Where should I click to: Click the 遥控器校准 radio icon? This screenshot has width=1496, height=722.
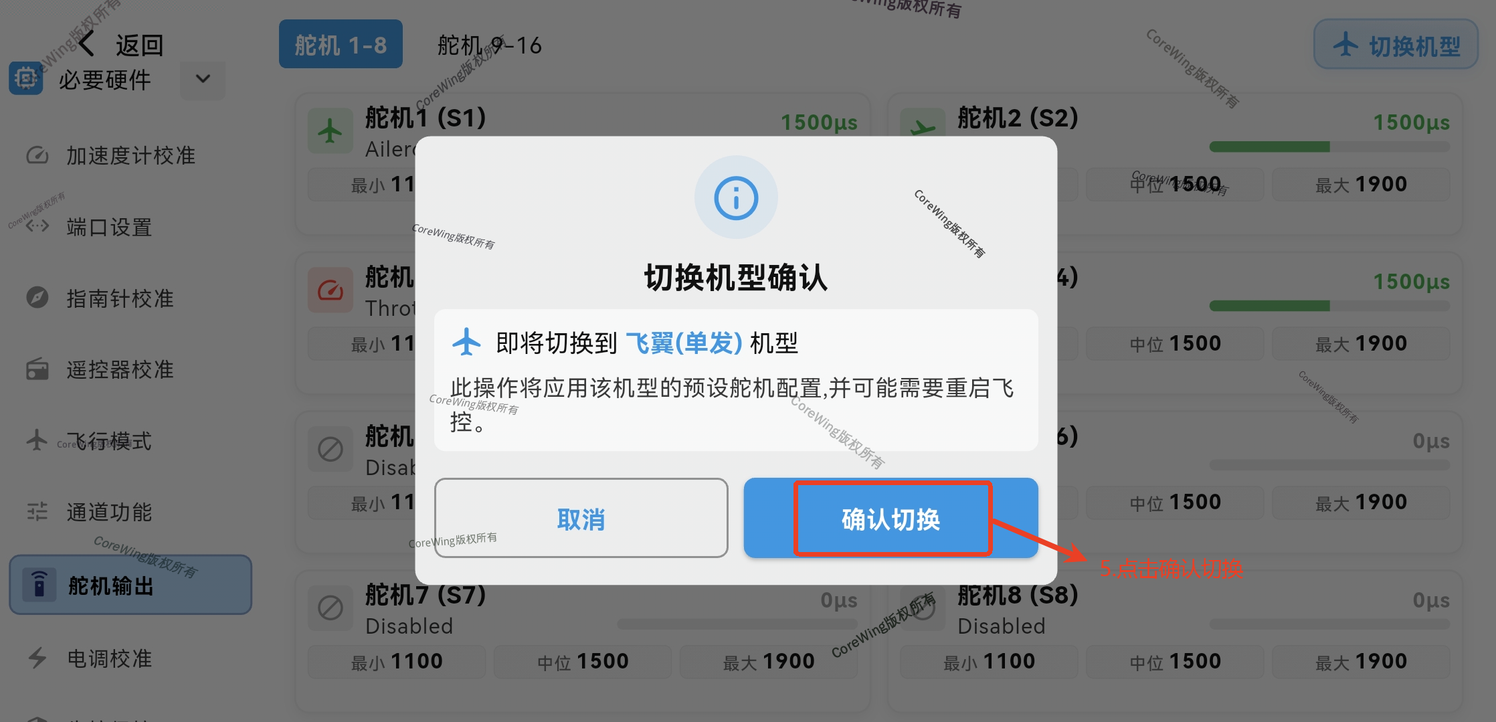tap(37, 369)
